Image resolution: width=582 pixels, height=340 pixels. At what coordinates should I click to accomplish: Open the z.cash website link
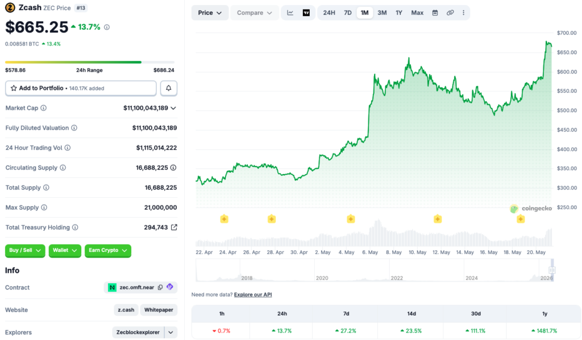click(126, 309)
